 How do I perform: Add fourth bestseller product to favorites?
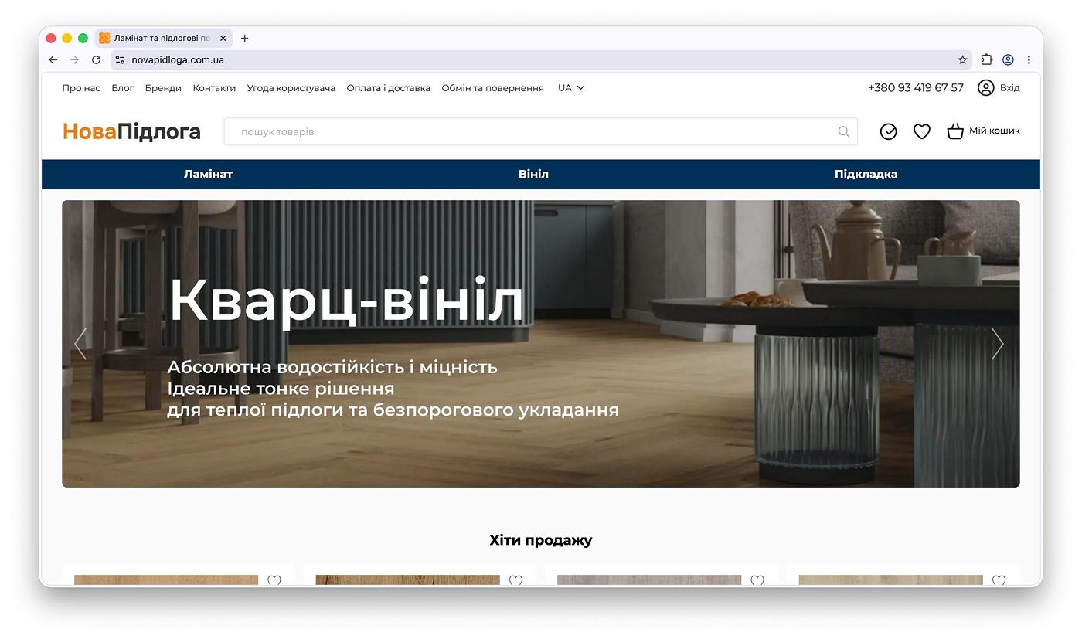coord(999,580)
